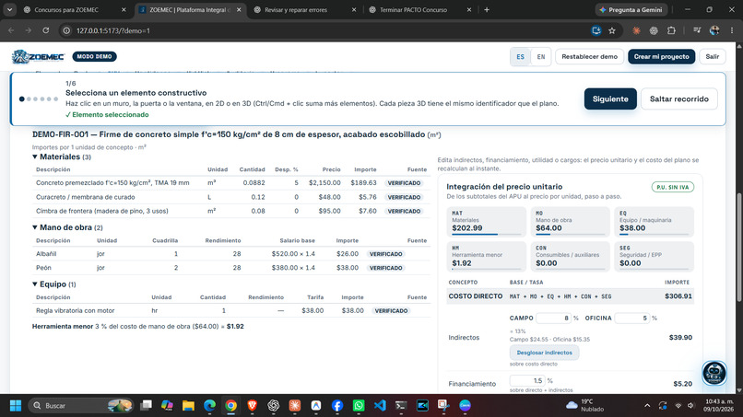
Task: Click Crear mi proyecto button
Action: 662,57
